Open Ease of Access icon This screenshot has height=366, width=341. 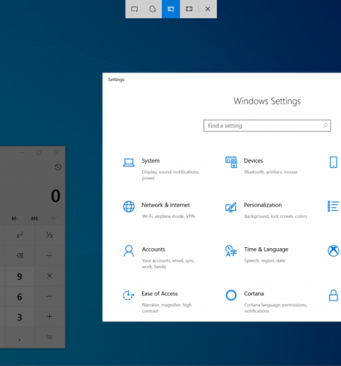click(x=128, y=295)
